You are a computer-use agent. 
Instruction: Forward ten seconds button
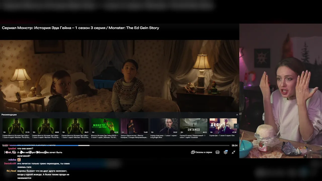click(x=30, y=152)
